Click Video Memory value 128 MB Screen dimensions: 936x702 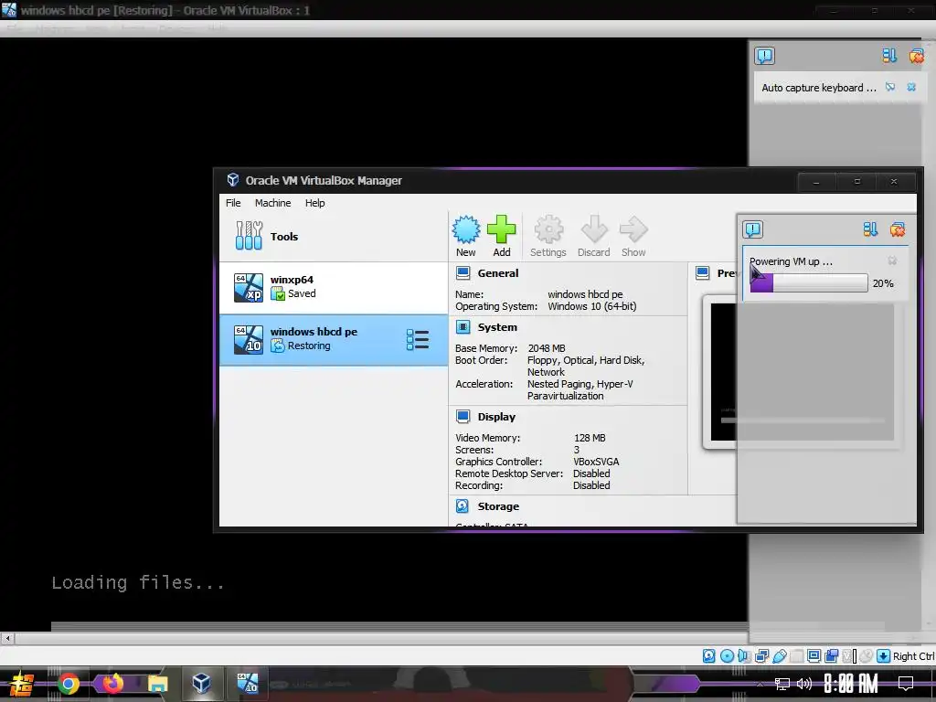[x=590, y=438]
